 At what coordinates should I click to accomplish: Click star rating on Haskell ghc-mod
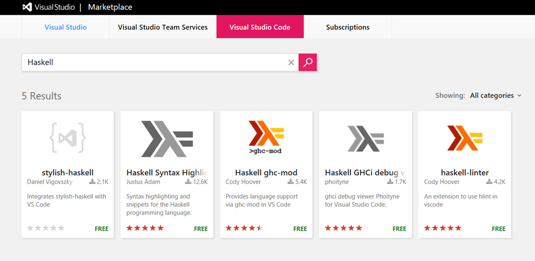(245, 228)
